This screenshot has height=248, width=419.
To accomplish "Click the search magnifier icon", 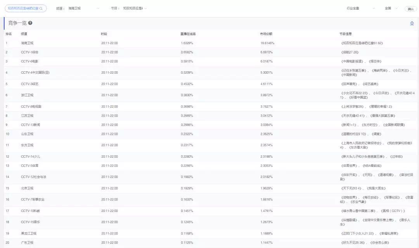I will point(41,9).
